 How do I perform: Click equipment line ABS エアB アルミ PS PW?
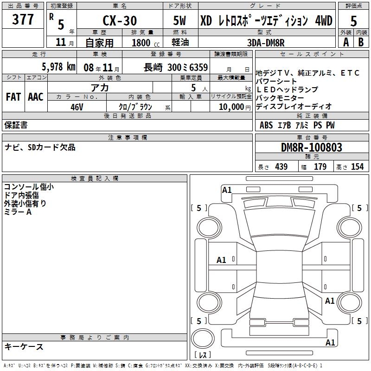(297, 125)
